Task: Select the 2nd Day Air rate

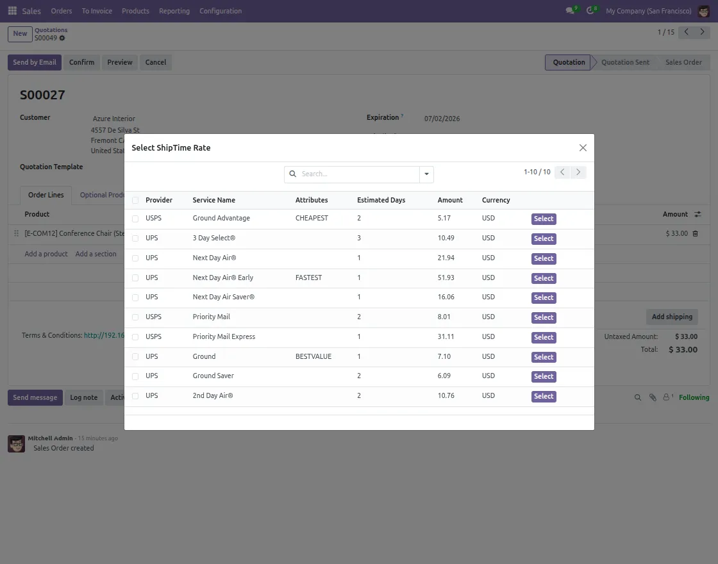Action: [544, 396]
